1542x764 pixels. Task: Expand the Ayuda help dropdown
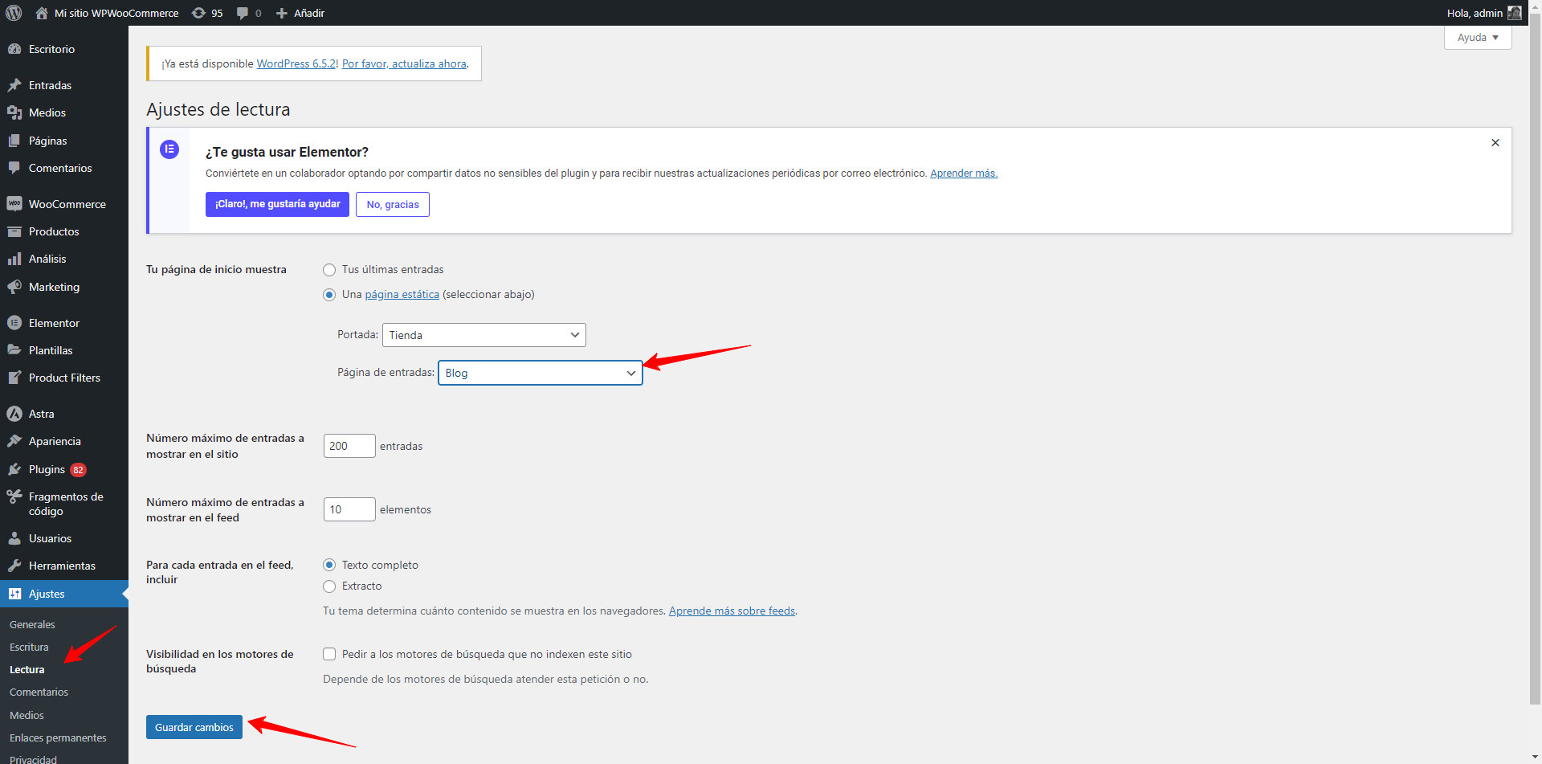coord(1478,38)
